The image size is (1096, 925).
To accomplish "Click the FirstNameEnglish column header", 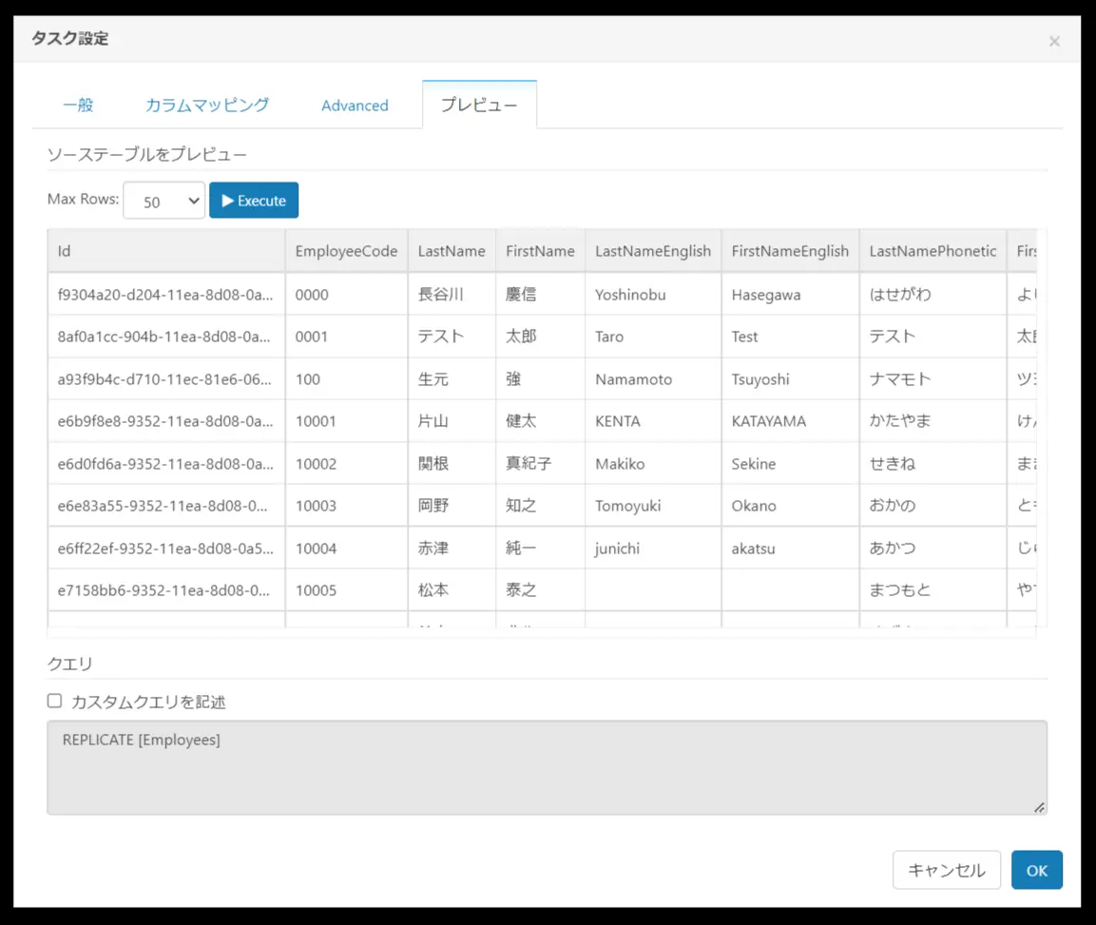I will [791, 251].
